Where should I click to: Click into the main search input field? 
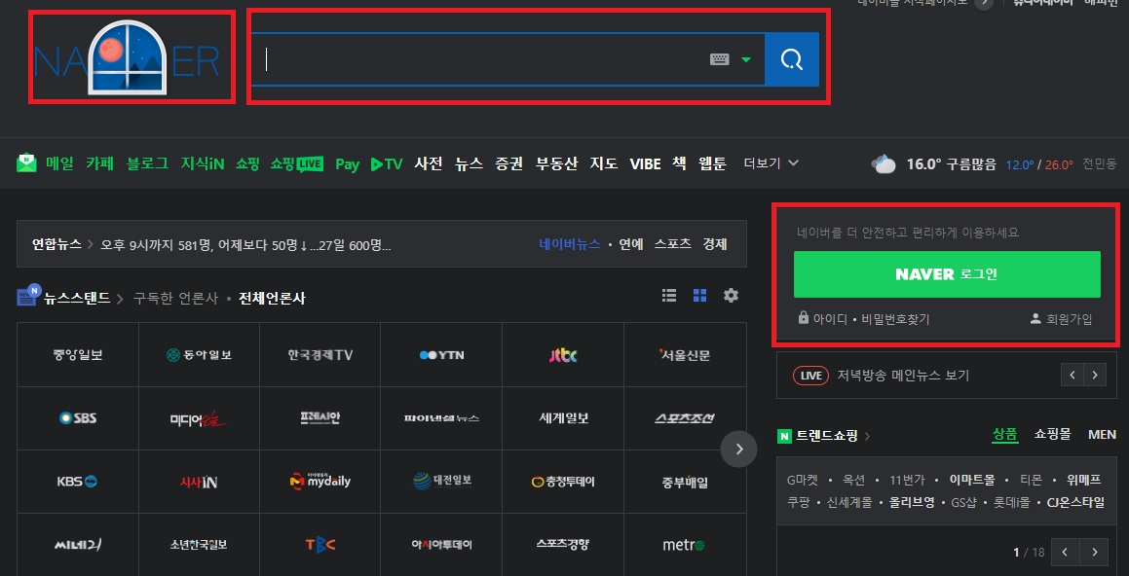[x=479, y=59]
